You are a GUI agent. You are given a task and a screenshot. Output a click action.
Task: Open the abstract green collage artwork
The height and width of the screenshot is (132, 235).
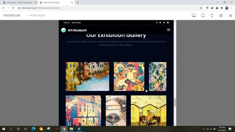[158, 77]
